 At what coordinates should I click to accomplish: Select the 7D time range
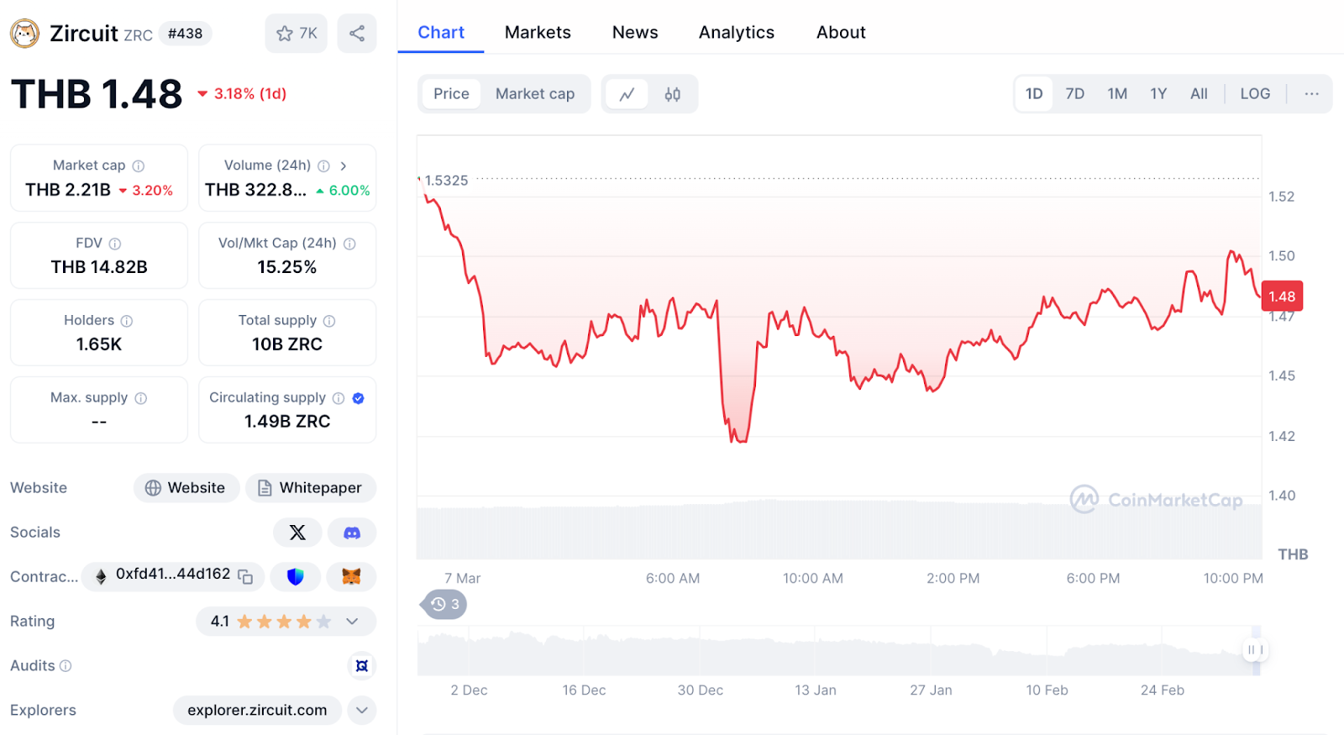[x=1075, y=94]
